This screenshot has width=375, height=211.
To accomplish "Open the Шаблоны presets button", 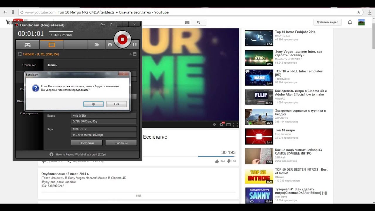I will (x=121, y=143).
